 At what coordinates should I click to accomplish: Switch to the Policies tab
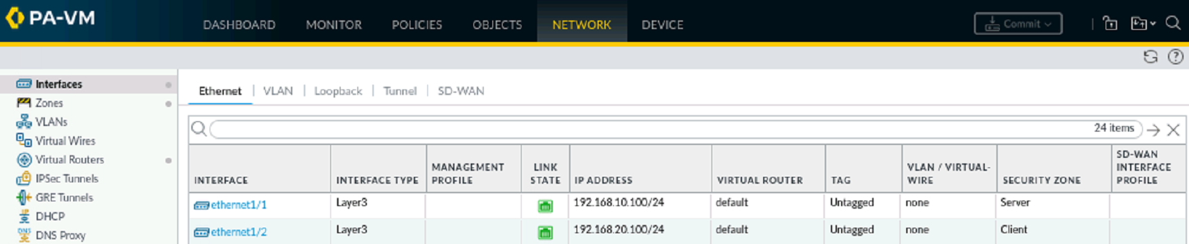417,24
